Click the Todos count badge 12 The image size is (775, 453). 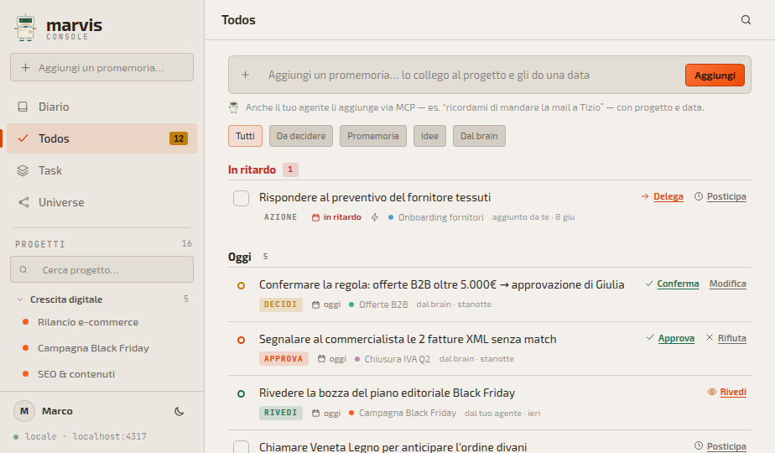[x=179, y=138]
